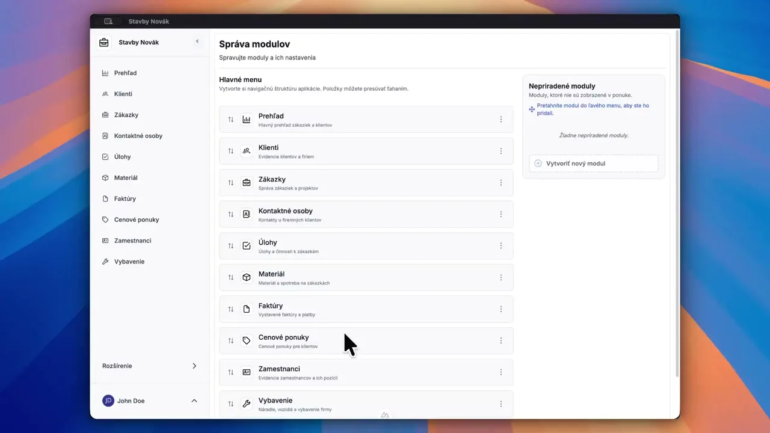The width and height of the screenshot is (770, 433).
Task: Expand the John Doe user menu
Action: pos(194,401)
